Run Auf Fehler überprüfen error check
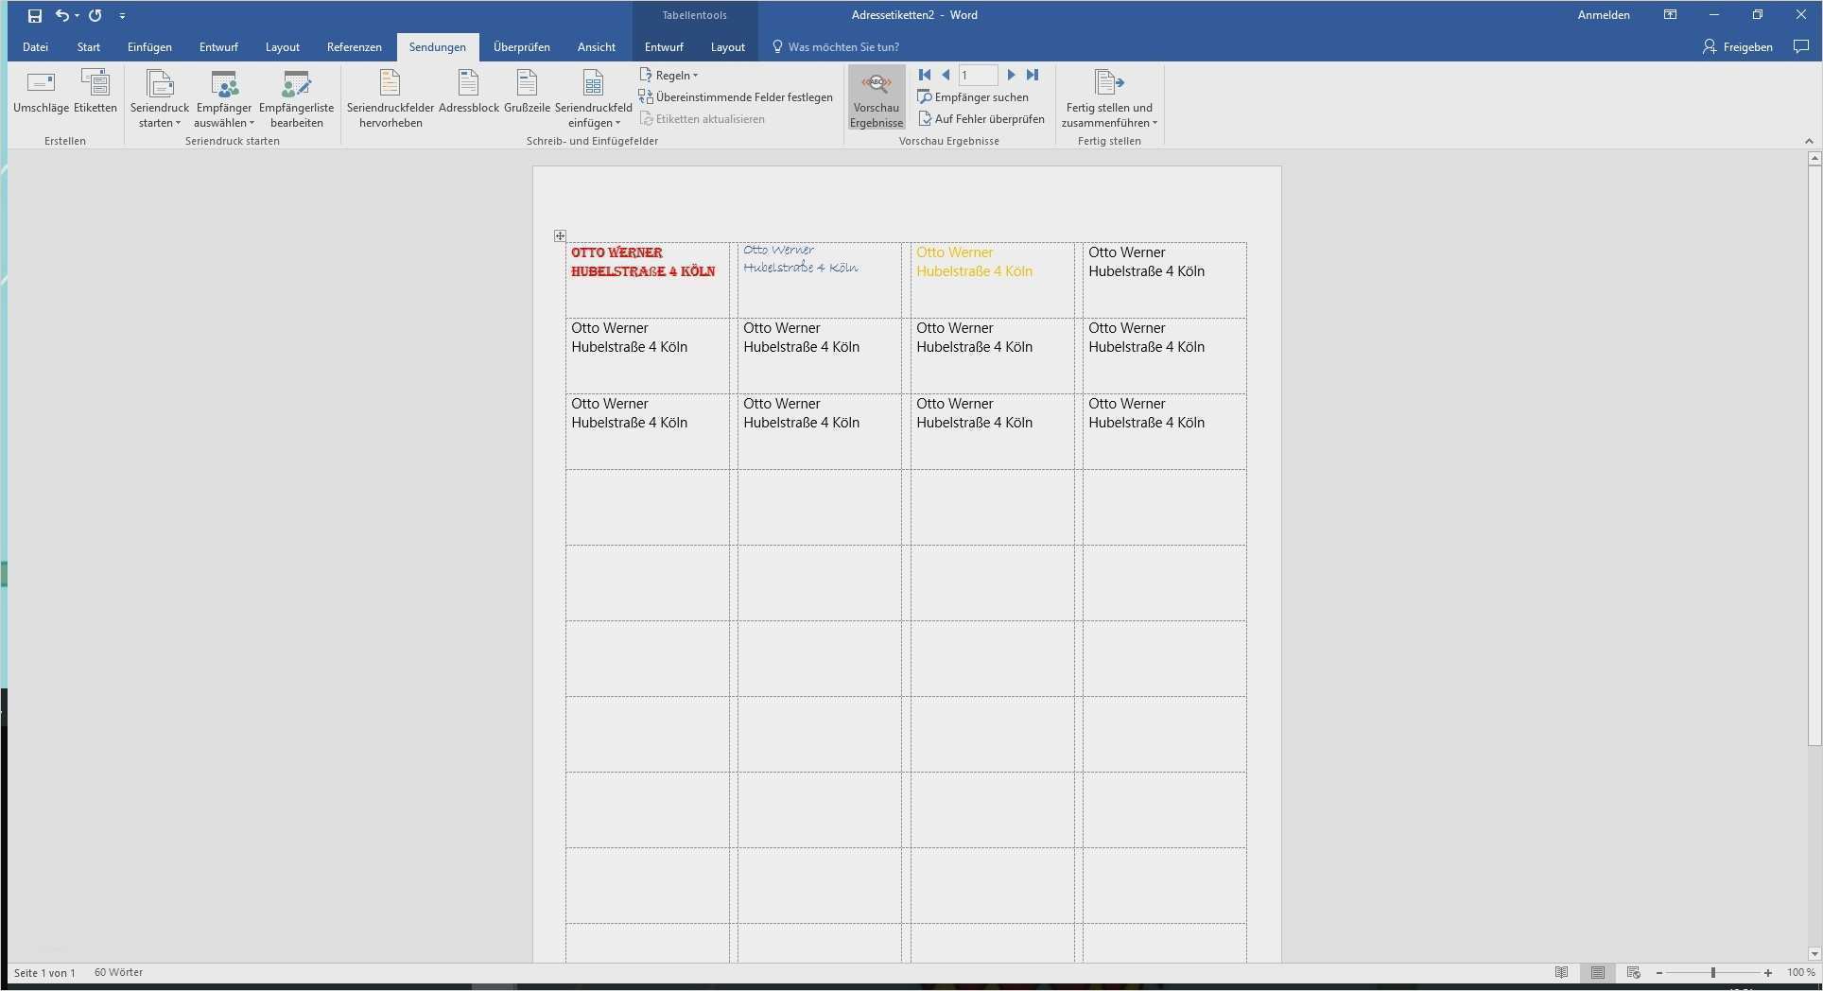1823x991 pixels. point(981,119)
